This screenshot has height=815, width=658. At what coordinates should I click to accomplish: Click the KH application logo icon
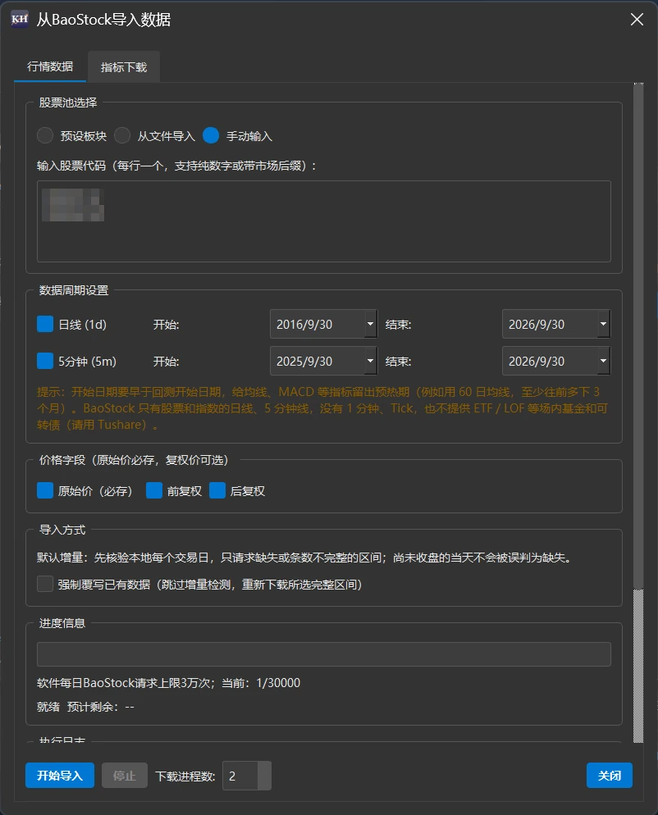point(19,19)
